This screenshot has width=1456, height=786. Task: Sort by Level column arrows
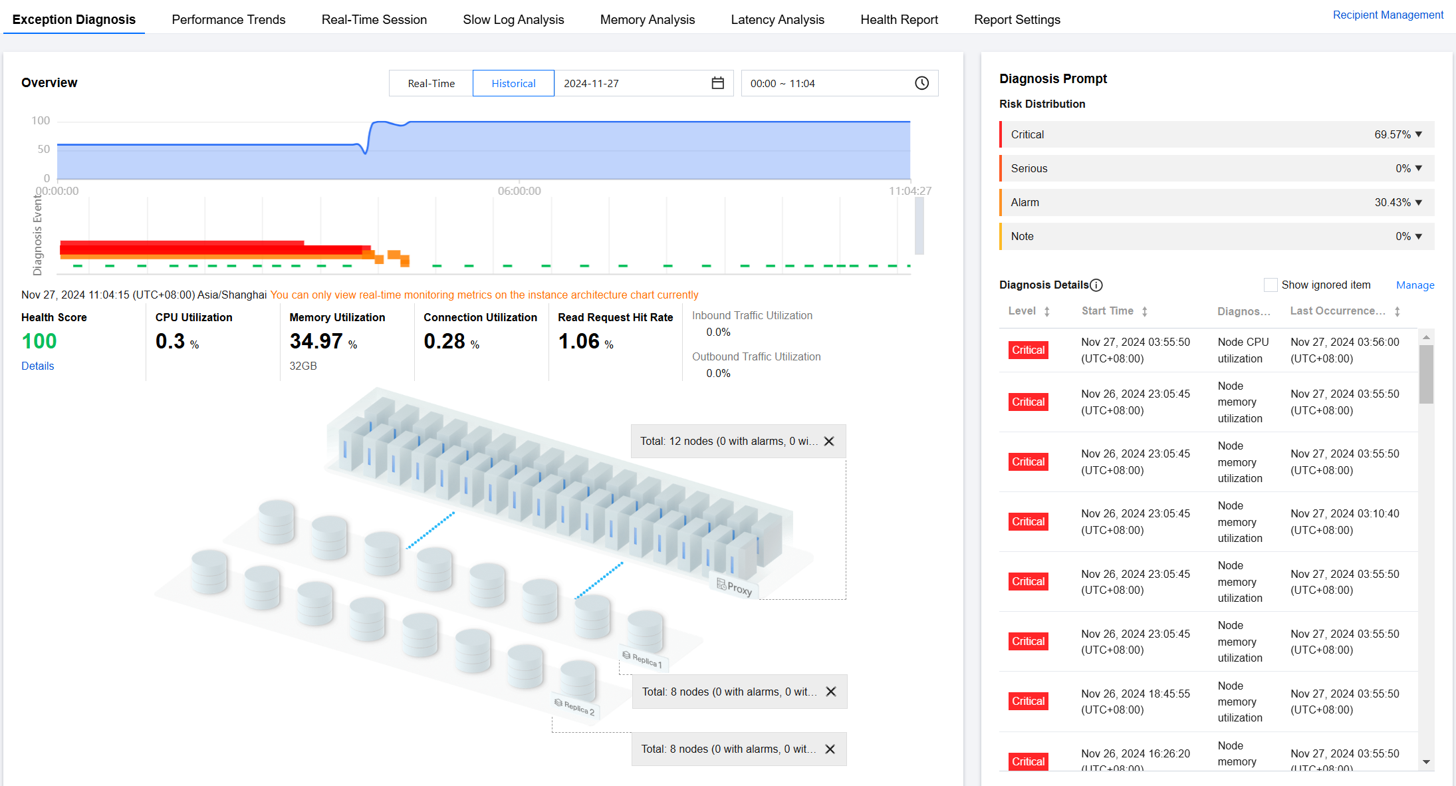pos(1046,311)
